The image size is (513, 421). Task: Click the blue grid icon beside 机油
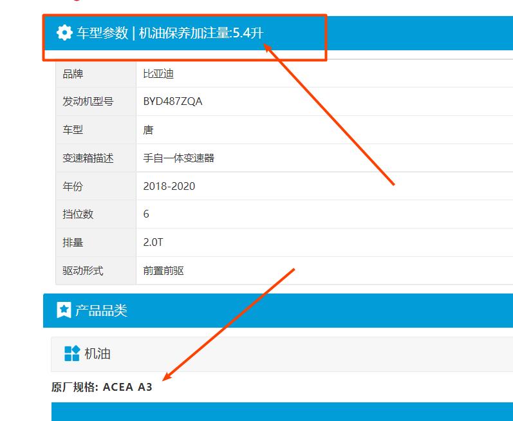(72, 353)
